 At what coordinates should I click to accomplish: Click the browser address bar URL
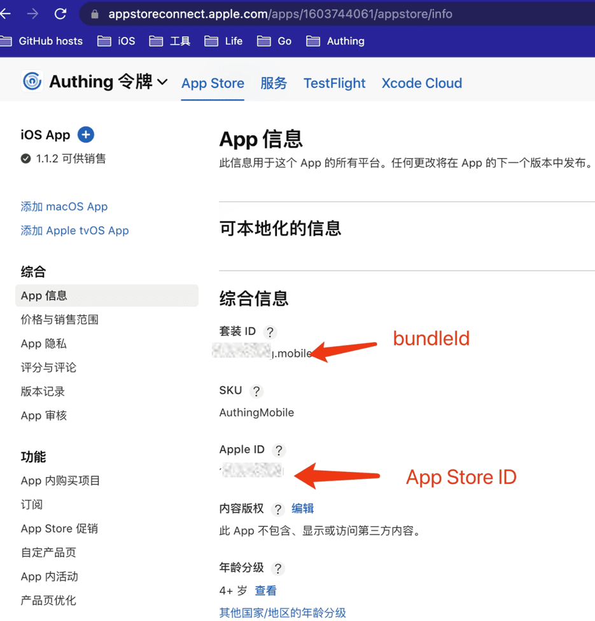tap(280, 14)
